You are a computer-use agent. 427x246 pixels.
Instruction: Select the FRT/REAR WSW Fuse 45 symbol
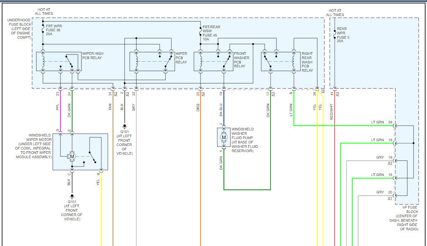tap(200, 32)
